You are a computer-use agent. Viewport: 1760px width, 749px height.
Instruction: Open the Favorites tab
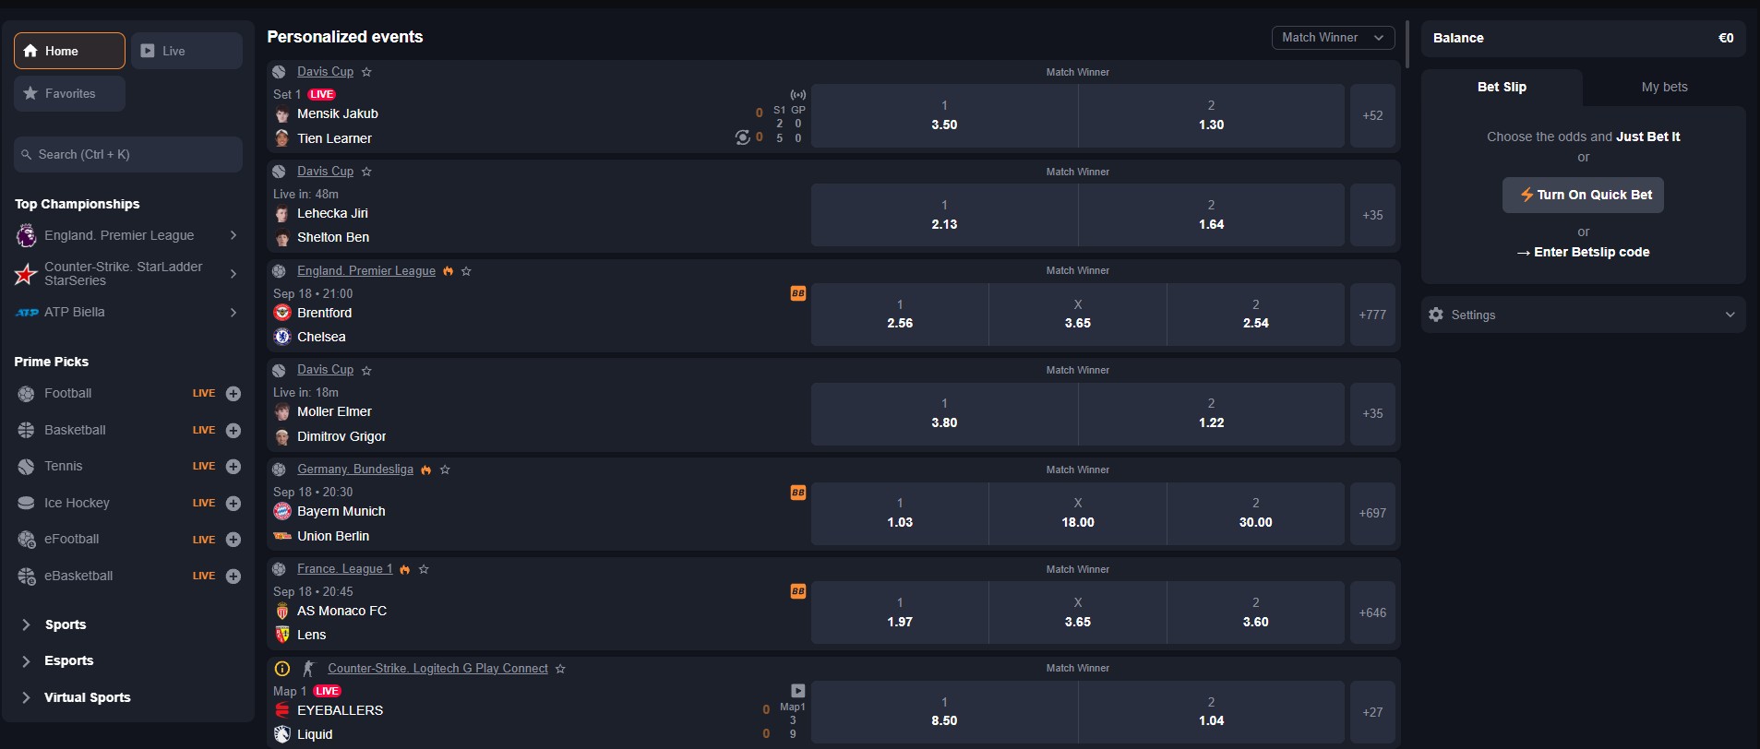69,93
